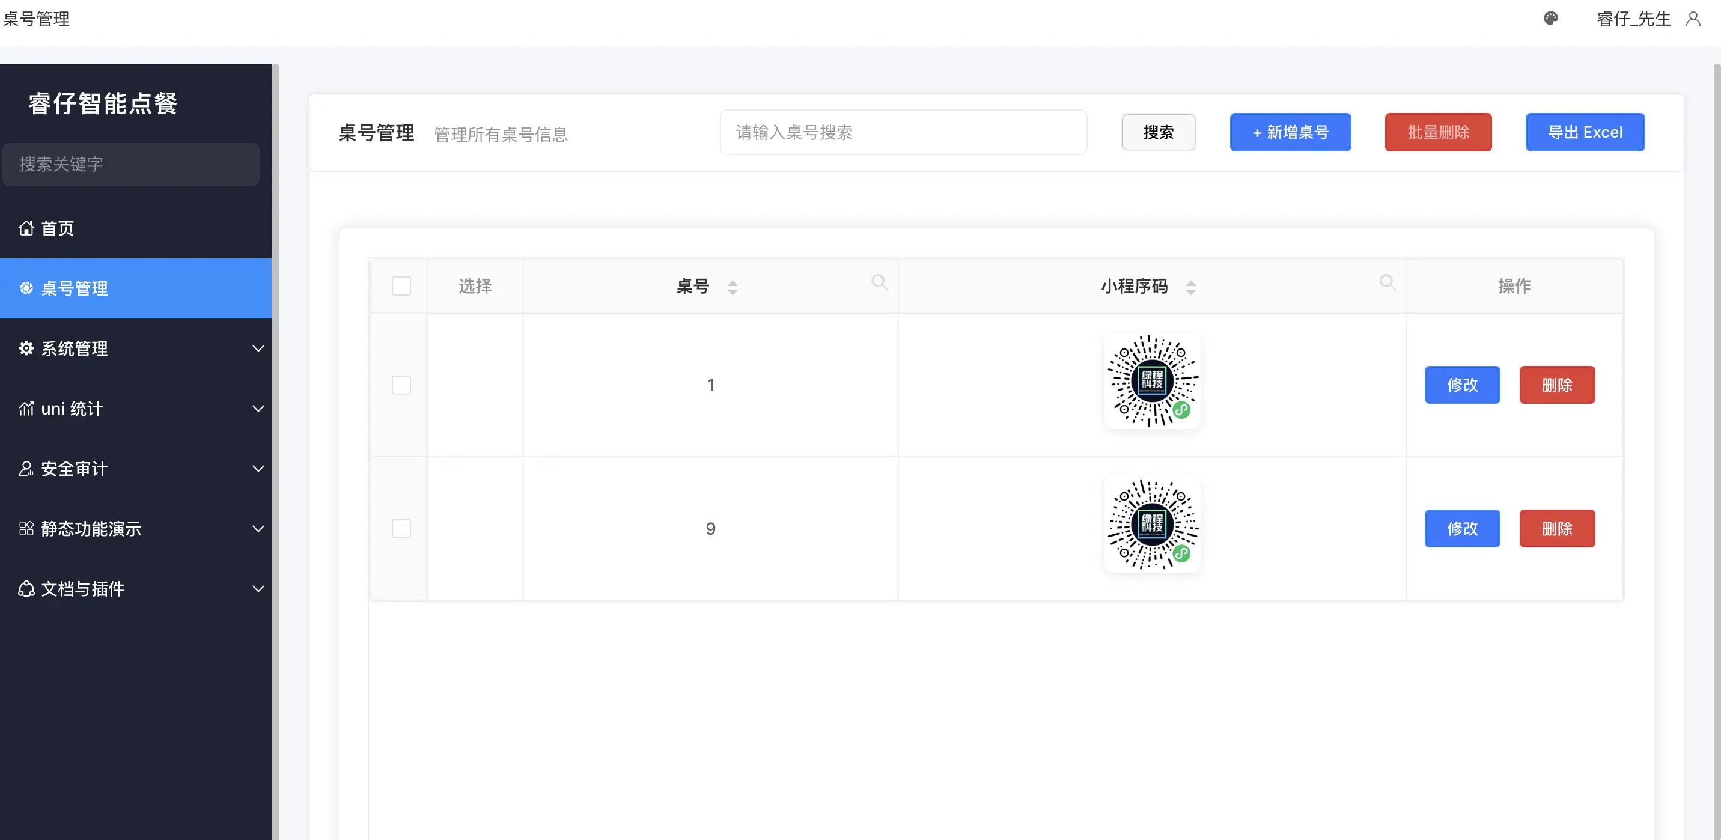
Task: Expand the uni 统计 menu chevron
Action: point(258,409)
